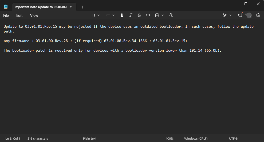This screenshot has height=142, width=264.
Task: Click the word 'path:' on second line
Action: point(9,31)
